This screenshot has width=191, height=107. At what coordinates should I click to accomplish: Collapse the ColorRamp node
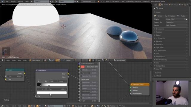coord(37,70)
